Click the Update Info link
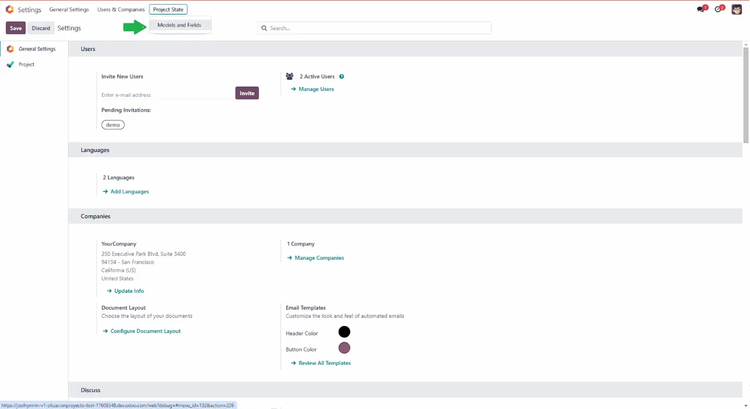Screen dimensions: 750x409 tap(125, 290)
